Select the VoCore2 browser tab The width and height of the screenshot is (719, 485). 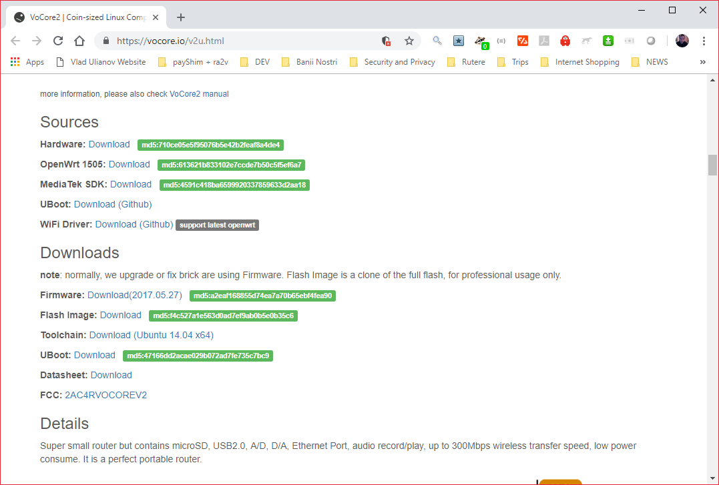[x=86, y=17]
